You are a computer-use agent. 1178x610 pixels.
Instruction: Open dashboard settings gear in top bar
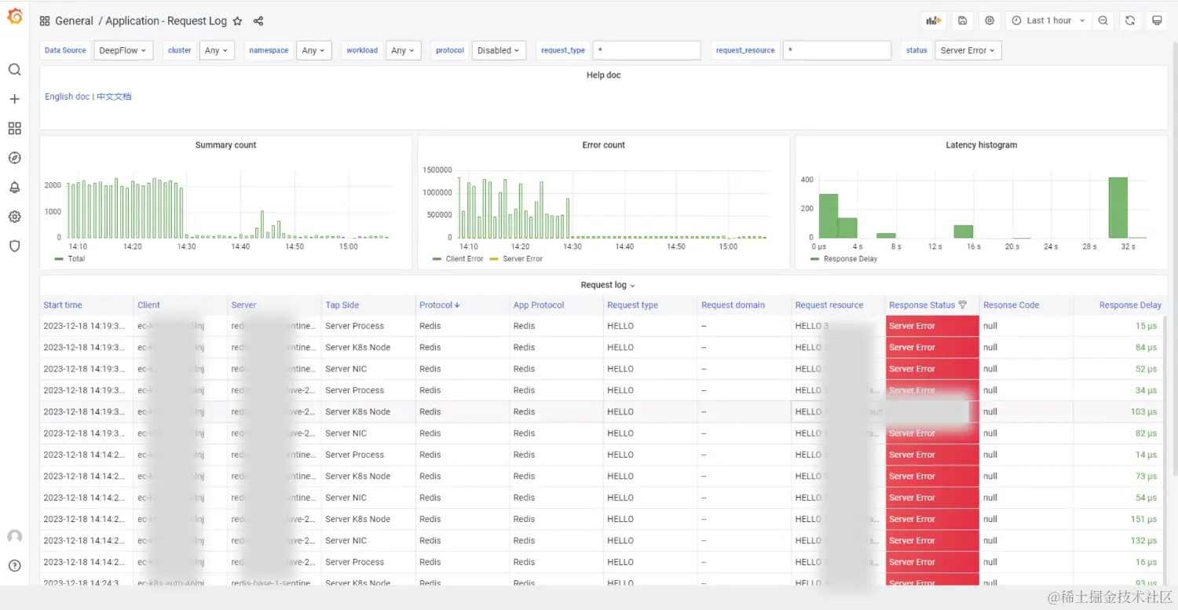(x=990, y=20)
